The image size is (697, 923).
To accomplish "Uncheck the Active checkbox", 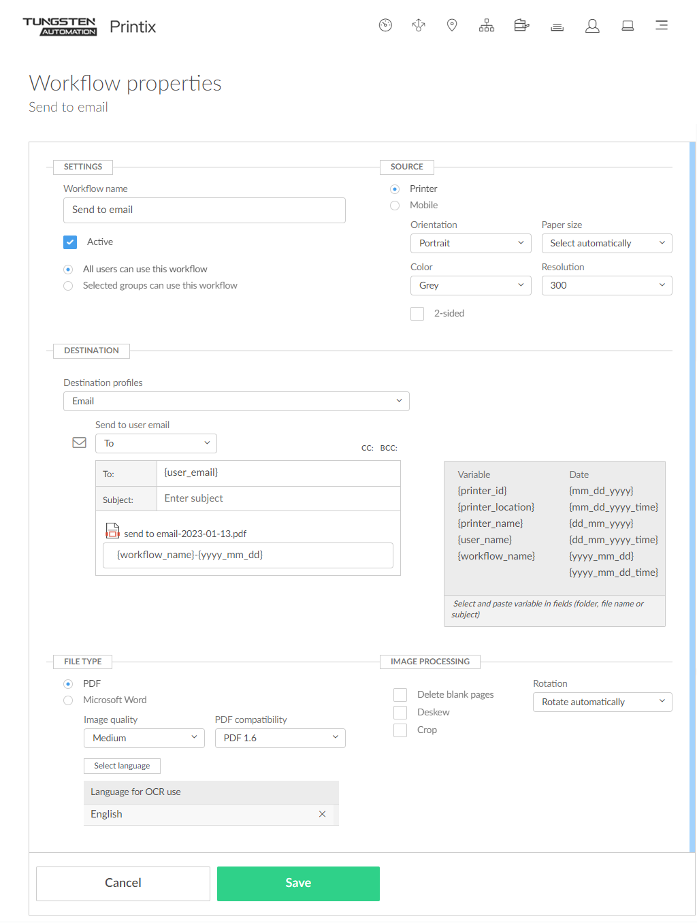I will pyautogui.click(x=70, y=242).
